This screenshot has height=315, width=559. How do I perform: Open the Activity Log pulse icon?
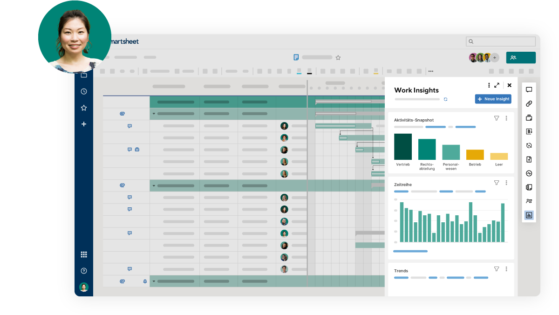tap(529, 173)
